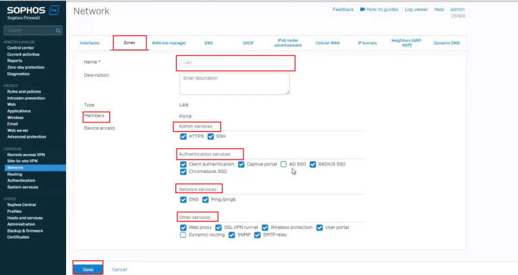Click the Sophos Firewall logo
Screen dimensions: 518x275
coord(33,13)
